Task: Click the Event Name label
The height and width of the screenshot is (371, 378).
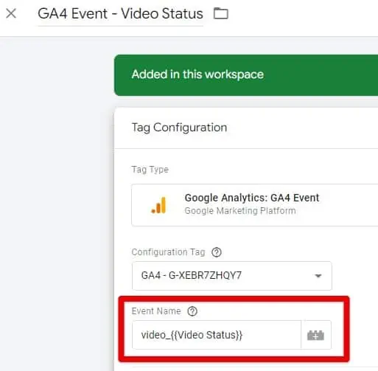Action: tap(156, 311)
